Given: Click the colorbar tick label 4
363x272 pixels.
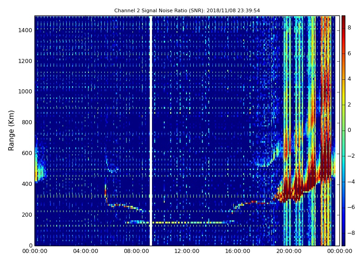Looking at the screenshot, I should point(349,79).
